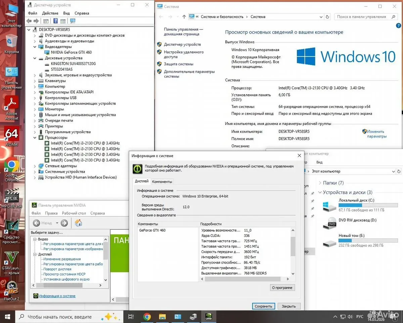Screen dimensions: 403x323
Task: Open AIDA64 desktop shortcut
Action: (11, 136)
